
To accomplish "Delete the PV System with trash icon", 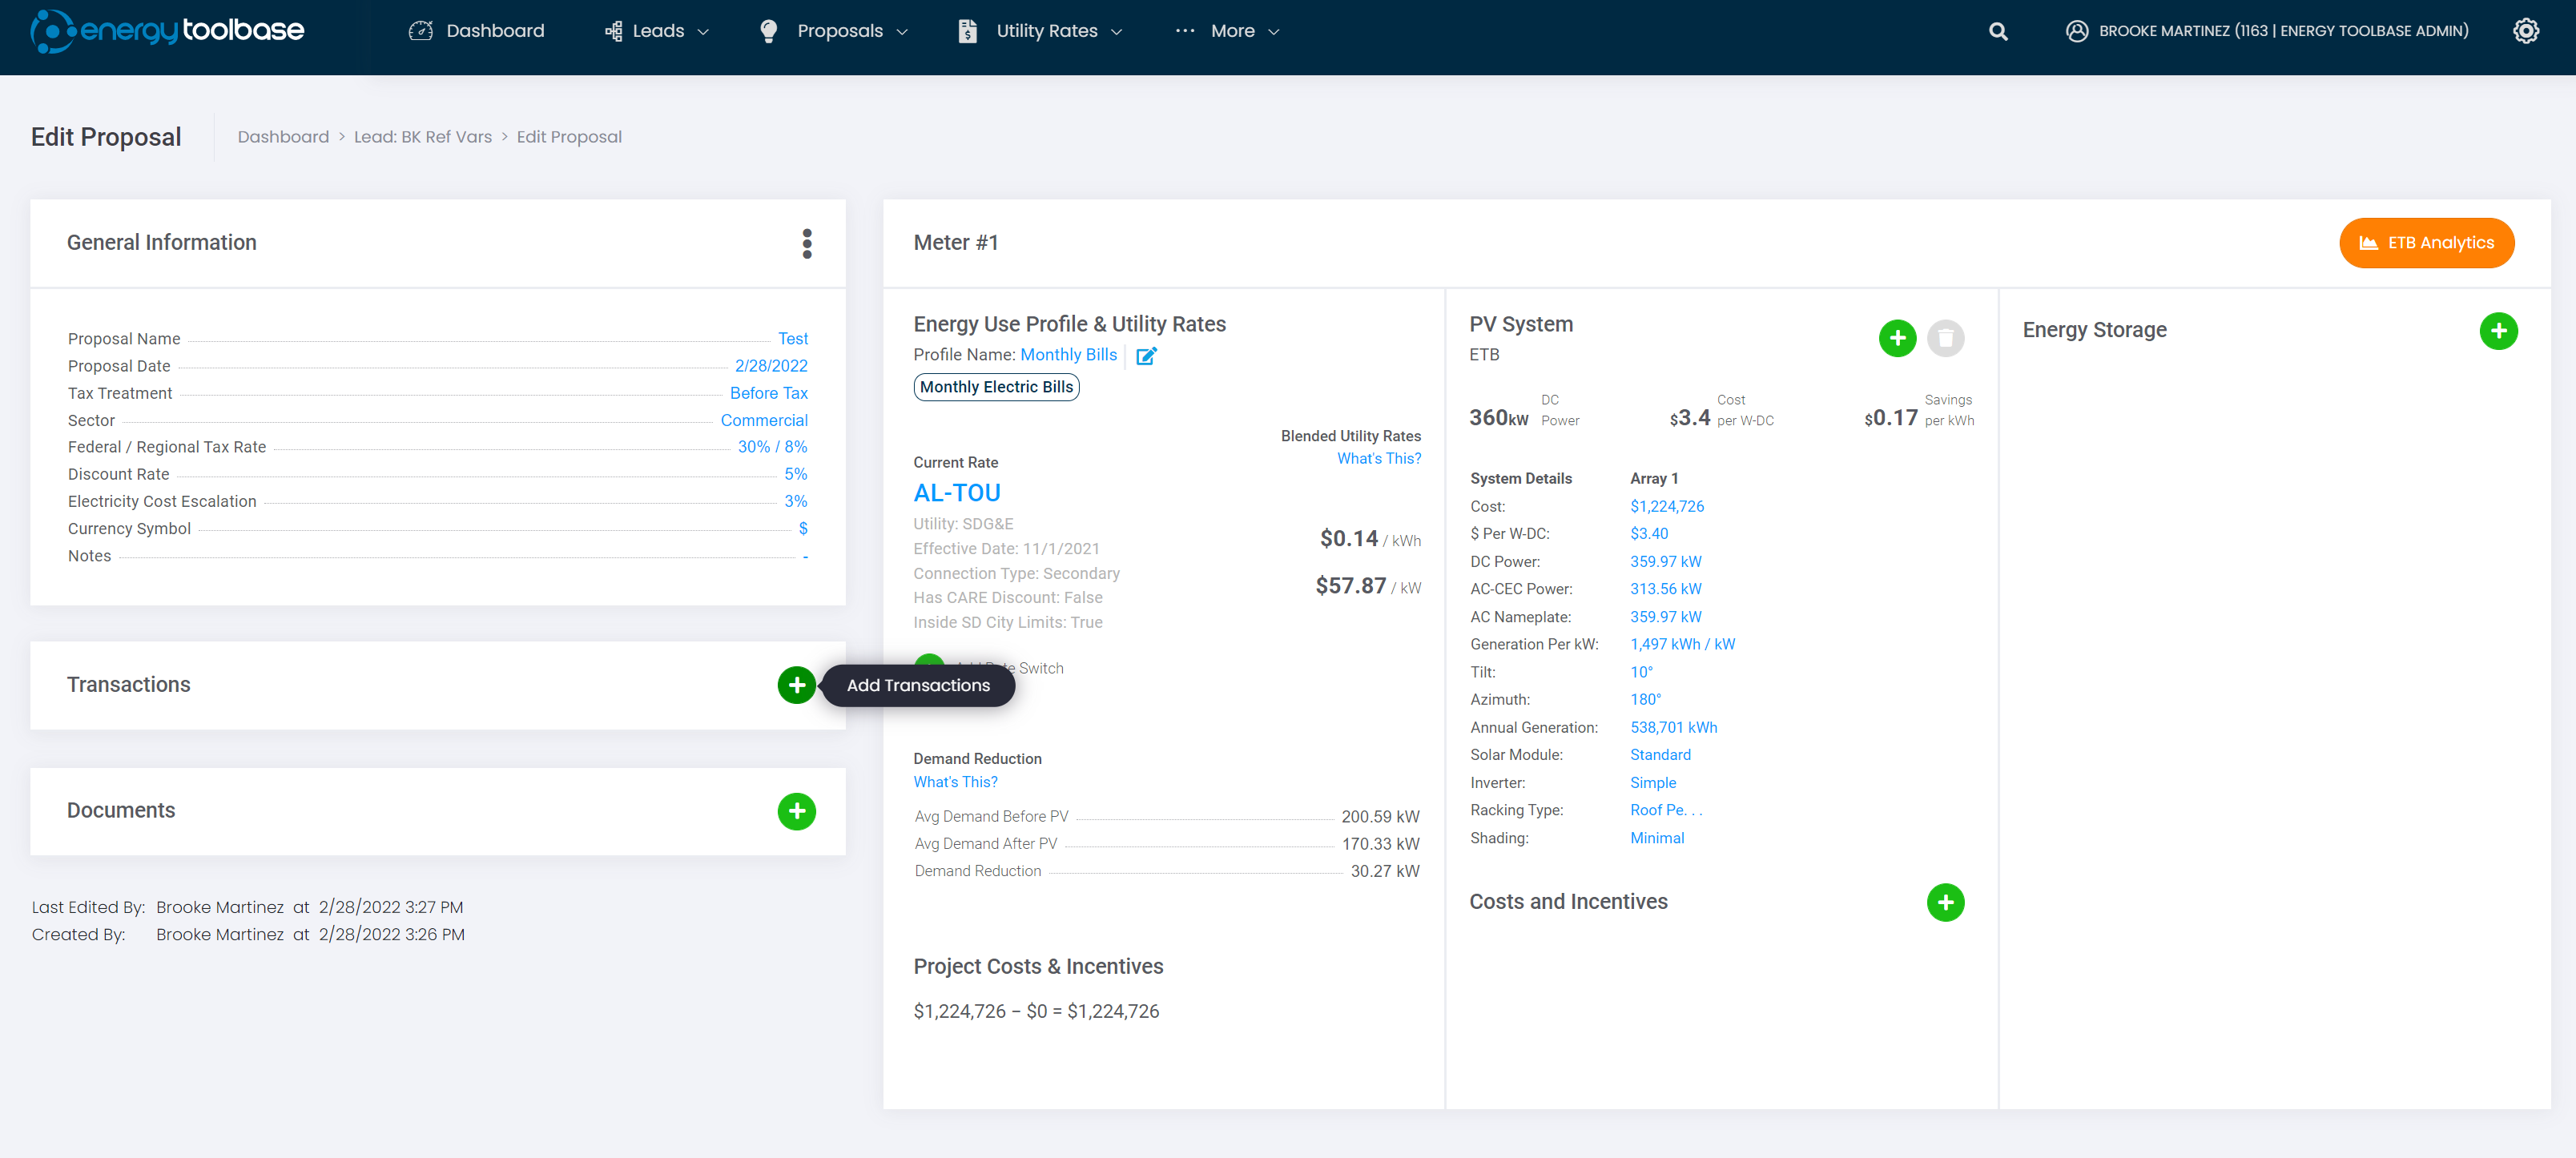I will (x=1945, y=338).
